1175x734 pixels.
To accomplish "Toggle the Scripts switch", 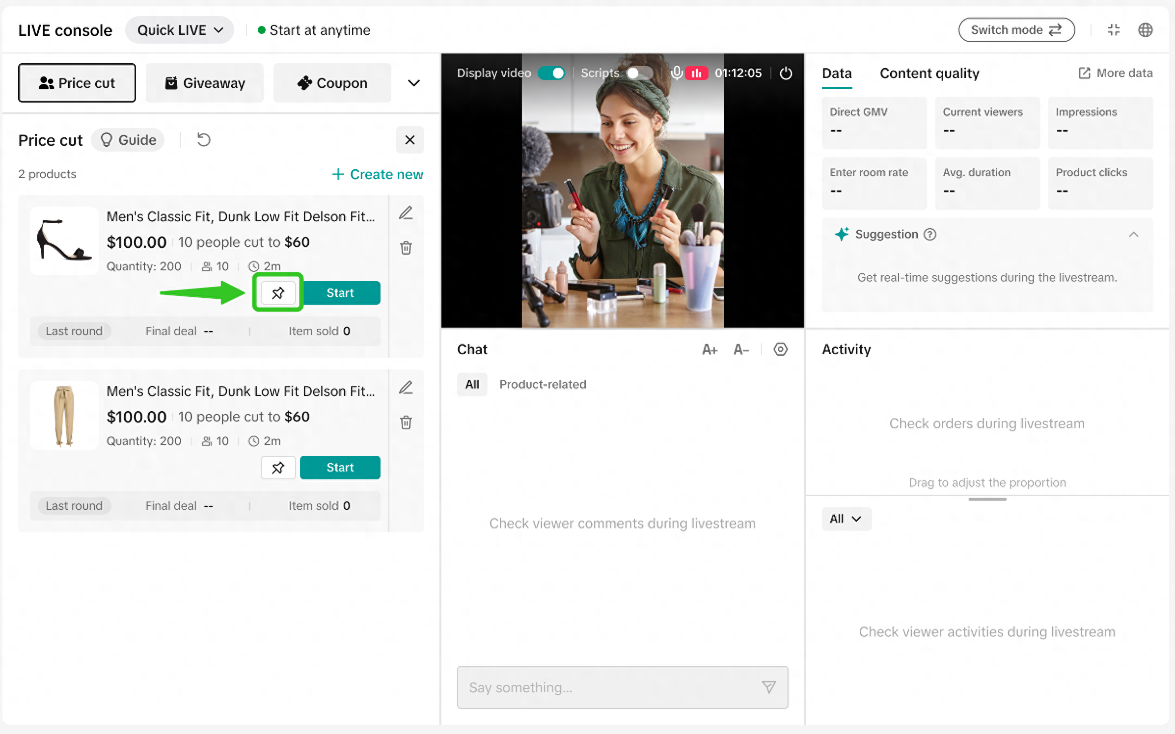I will click(x=639, y=73).
